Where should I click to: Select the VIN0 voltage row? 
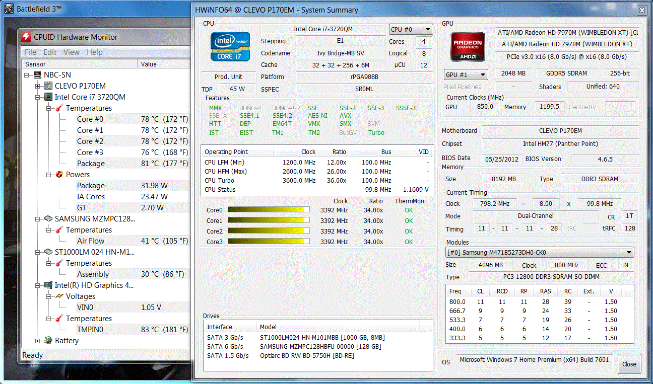pos(133,307)
